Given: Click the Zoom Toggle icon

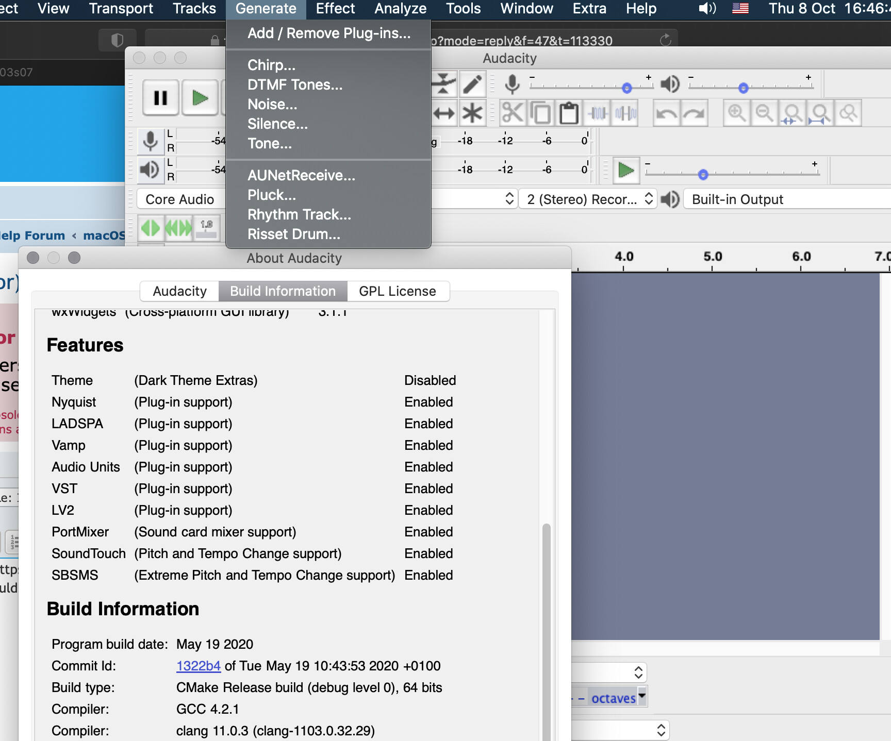Looking at the screenshot, I should point(848,113).
